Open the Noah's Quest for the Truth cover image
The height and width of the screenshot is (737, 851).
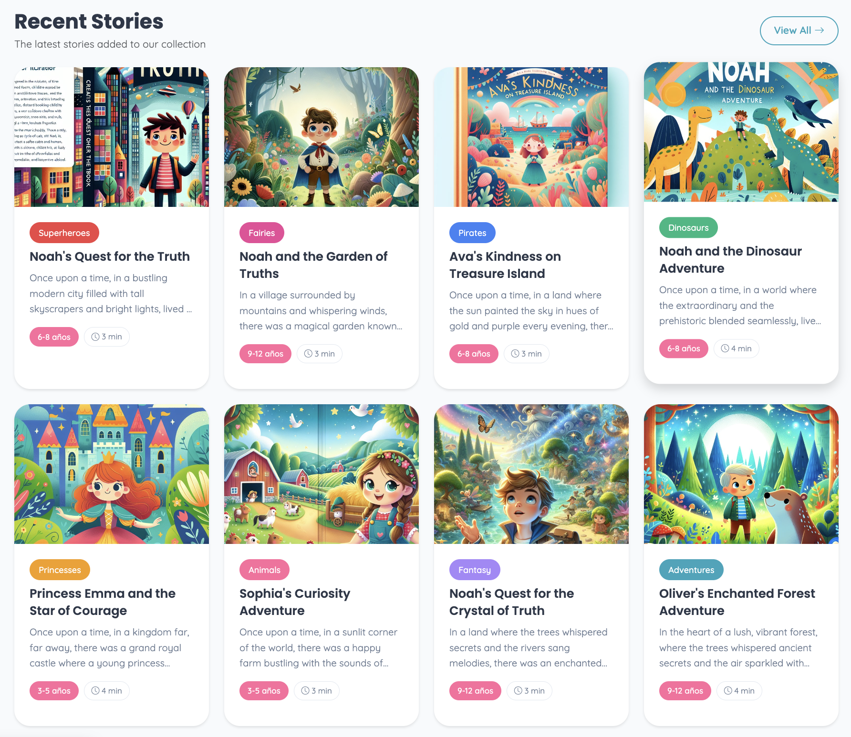[x=112, y=137]
